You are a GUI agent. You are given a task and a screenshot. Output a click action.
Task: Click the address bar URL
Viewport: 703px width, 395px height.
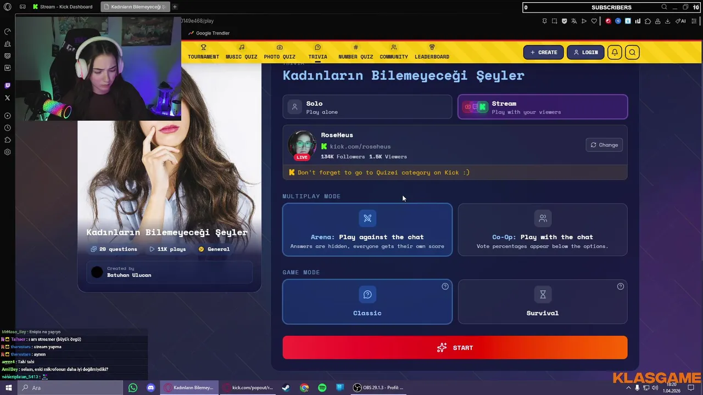(198, 21)
